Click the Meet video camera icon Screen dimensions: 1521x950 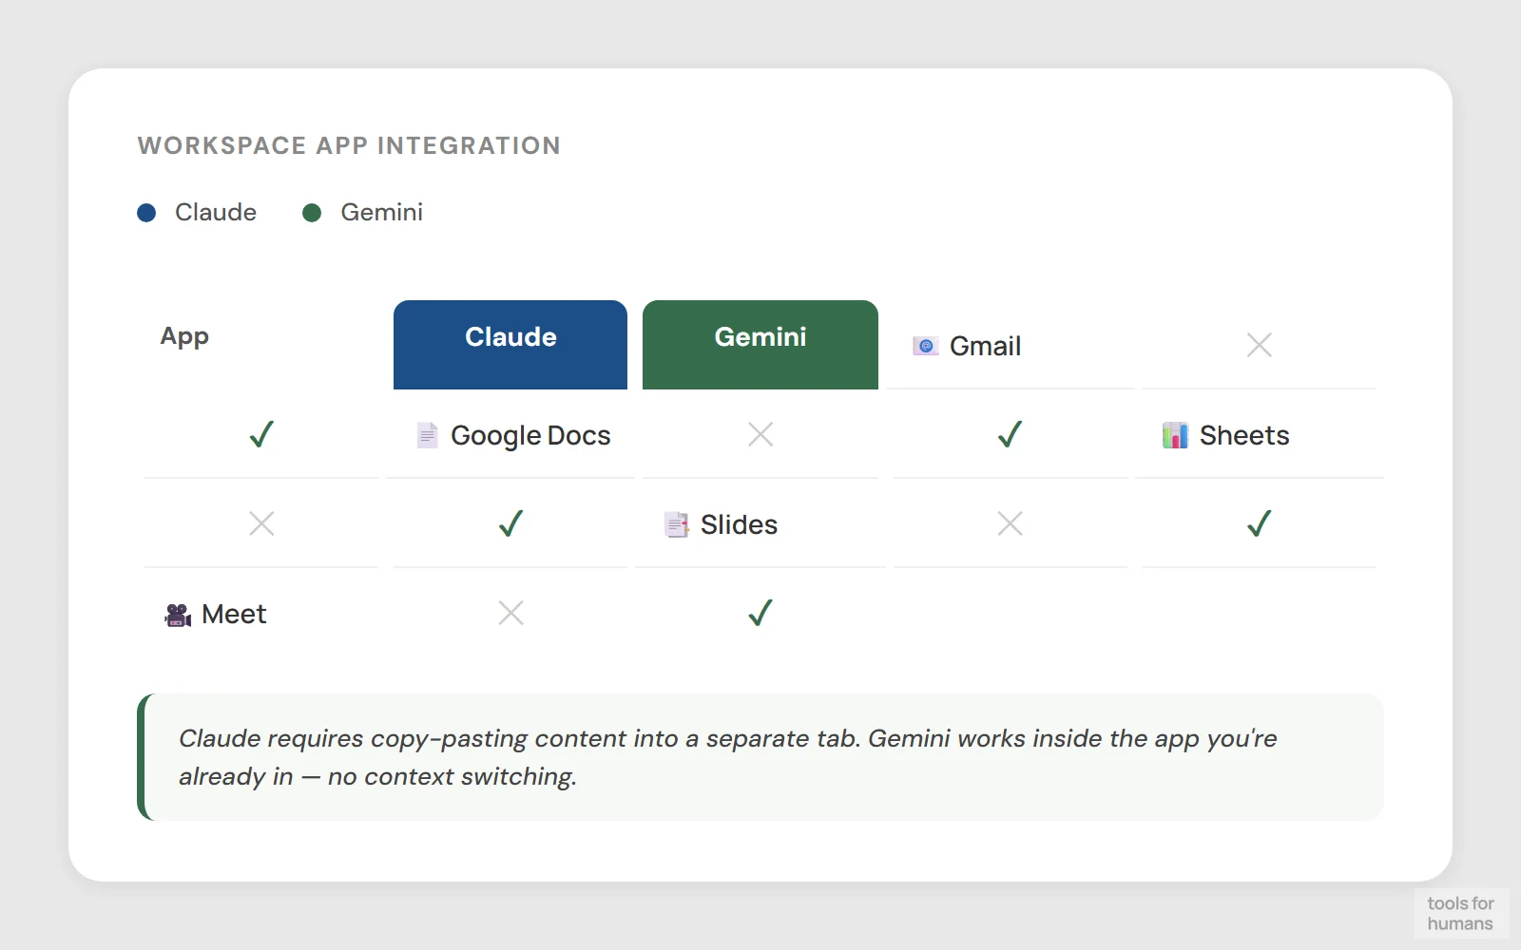click(177, 614)
